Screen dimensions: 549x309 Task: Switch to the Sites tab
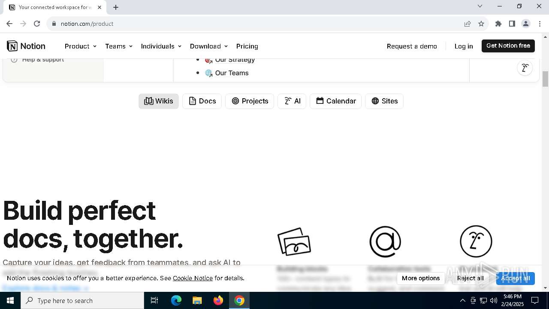point(384,101)
